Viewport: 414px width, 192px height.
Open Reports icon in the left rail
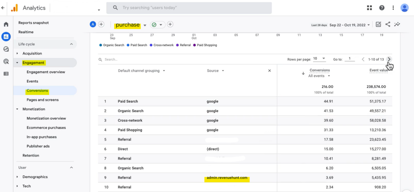click(6, 36)
